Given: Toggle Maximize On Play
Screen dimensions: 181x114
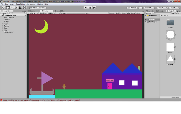Looking at the screenshot, I should [x=115, y=13].
